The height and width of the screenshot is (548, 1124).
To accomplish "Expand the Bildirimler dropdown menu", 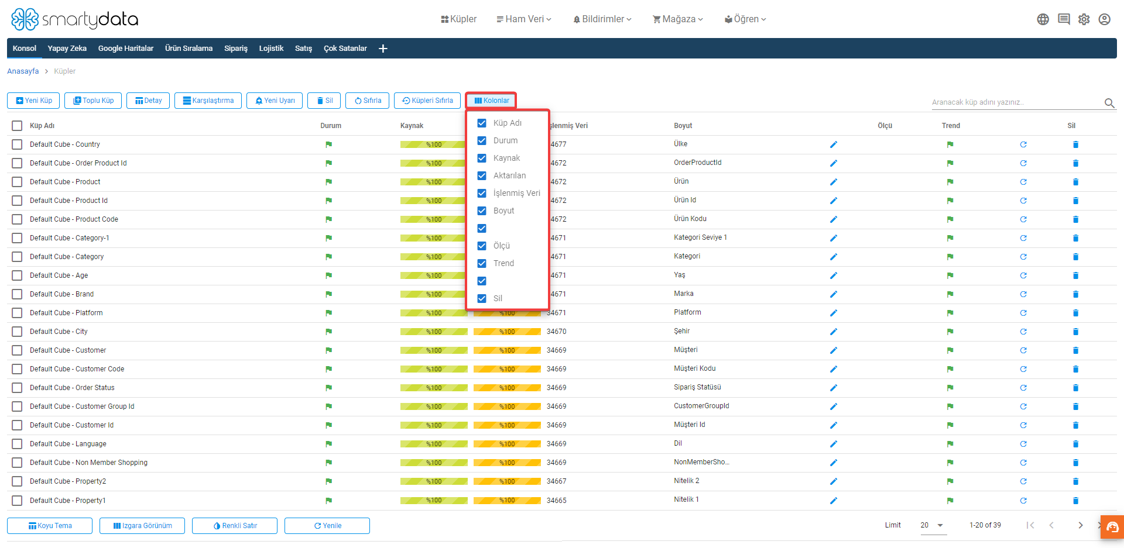I will click(602, 19).
